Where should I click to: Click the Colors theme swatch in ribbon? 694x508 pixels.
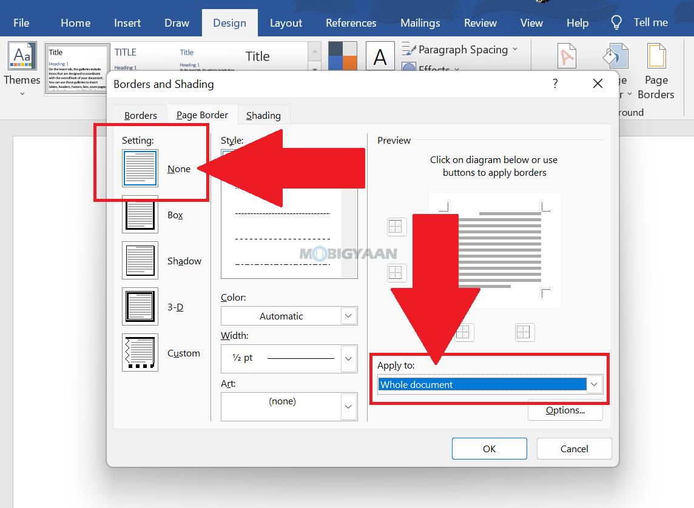pyautogui.click(x=343, y=56)
